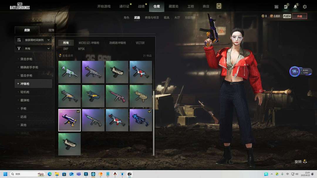
Task: Click the green K icon in system tray
Action: (x=266, y=174)
